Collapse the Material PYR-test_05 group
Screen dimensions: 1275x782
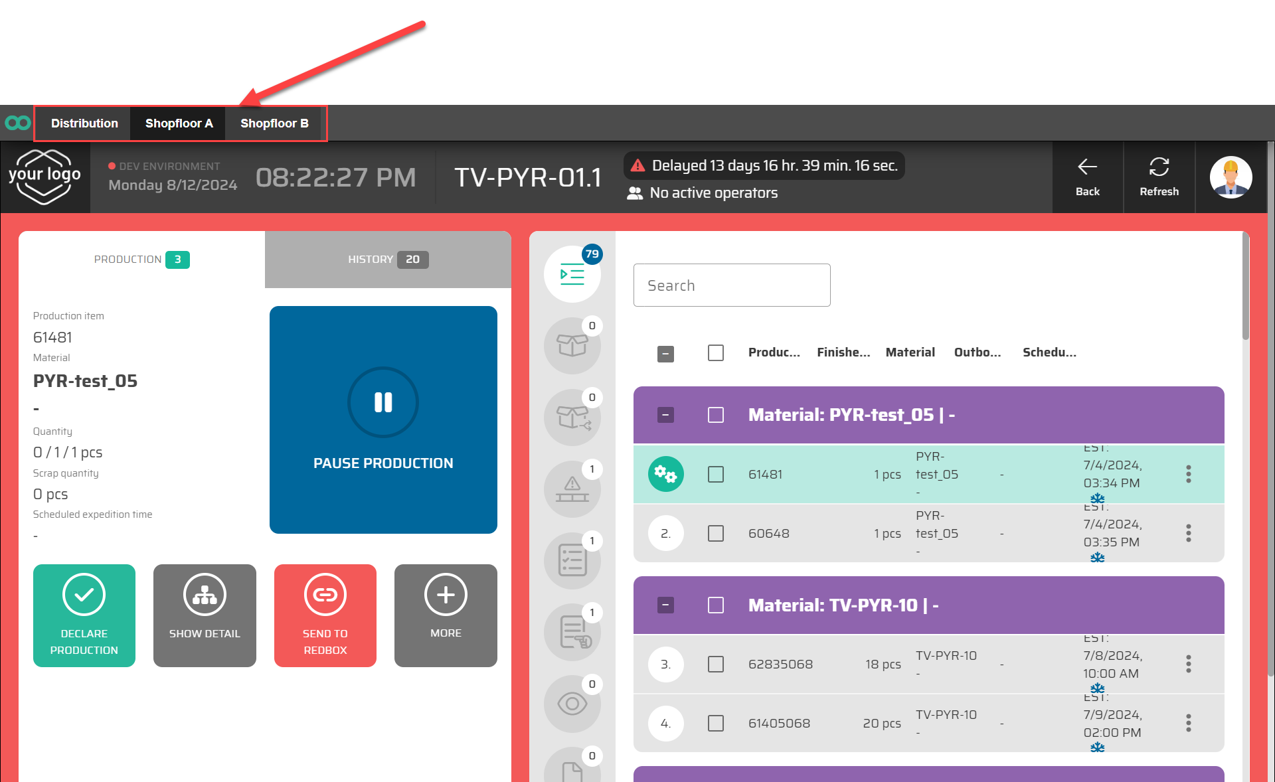coord(665,415)
